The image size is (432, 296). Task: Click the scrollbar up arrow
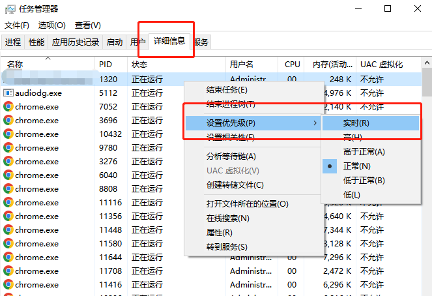(427, 63)
